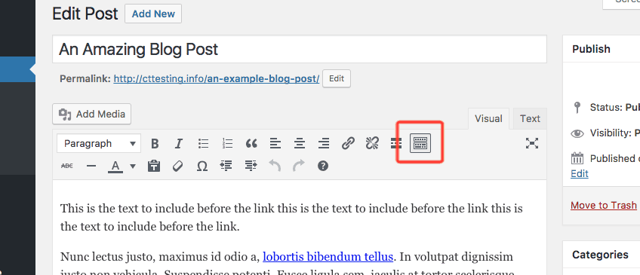The width and height of the screenshot is (640, 275).
Task: Open the Paragraph format dropdown
Action: coord(99,143)
